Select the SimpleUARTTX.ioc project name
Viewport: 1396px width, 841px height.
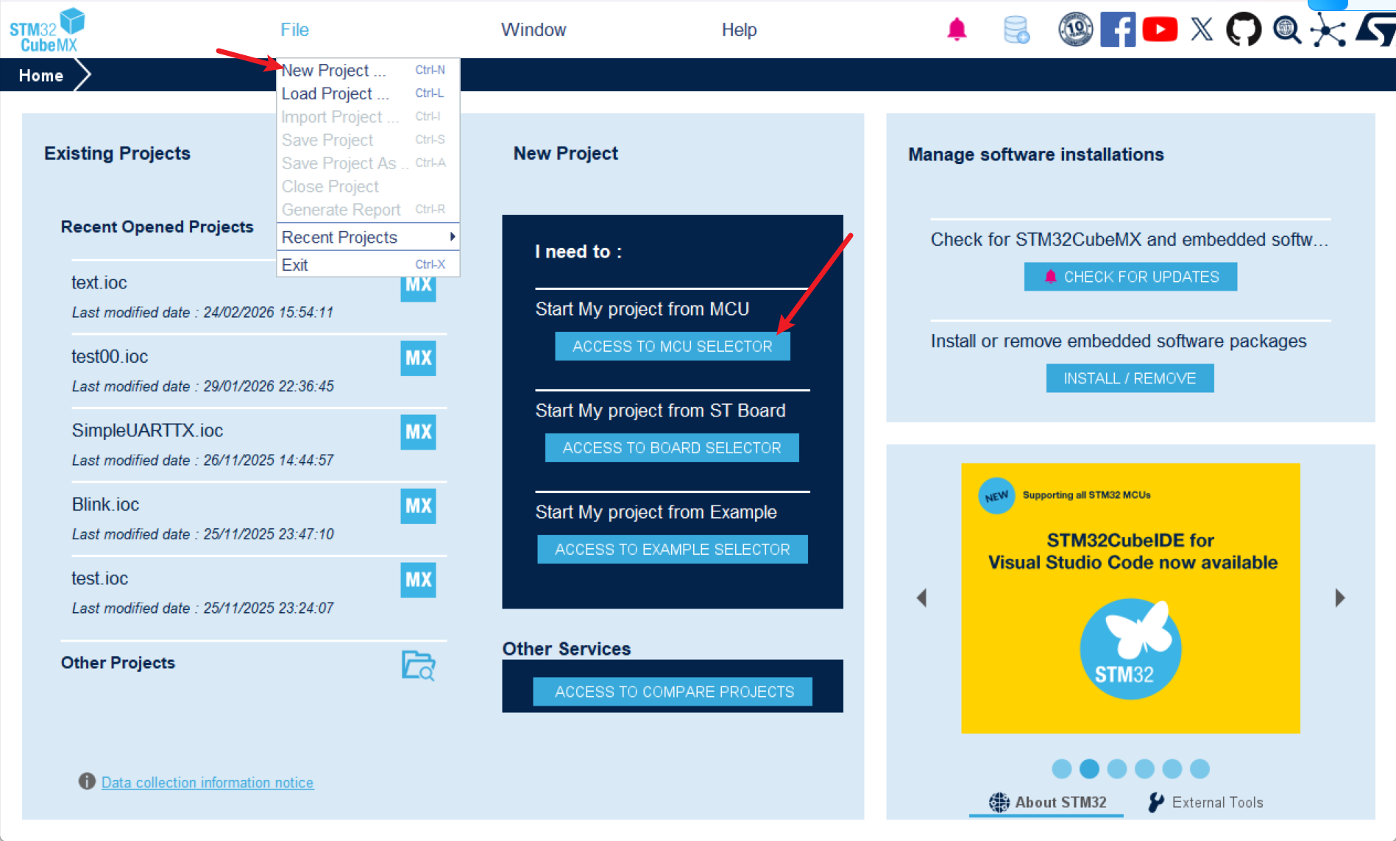pyautogui.click(x=147, y=430)
